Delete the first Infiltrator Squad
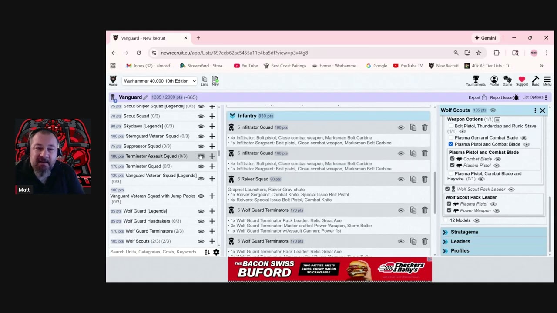The height and width of the screenshot is (313, 557). click(x=425, y=127)
